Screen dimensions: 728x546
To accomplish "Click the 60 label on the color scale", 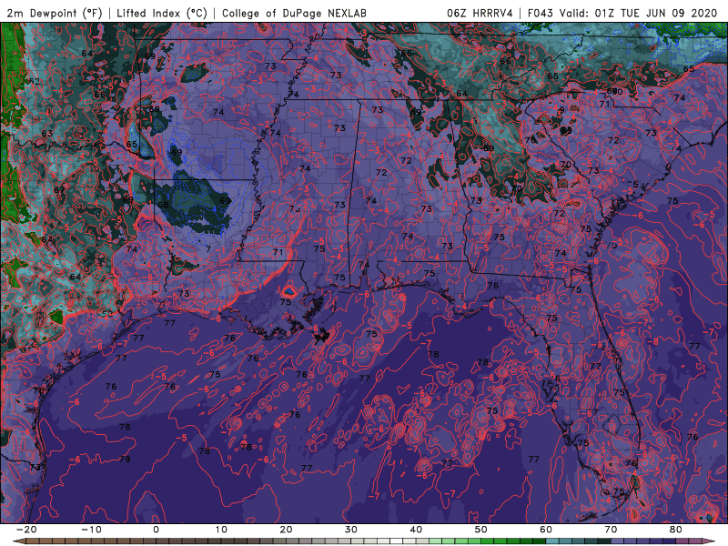I will (x=546, y=530).
